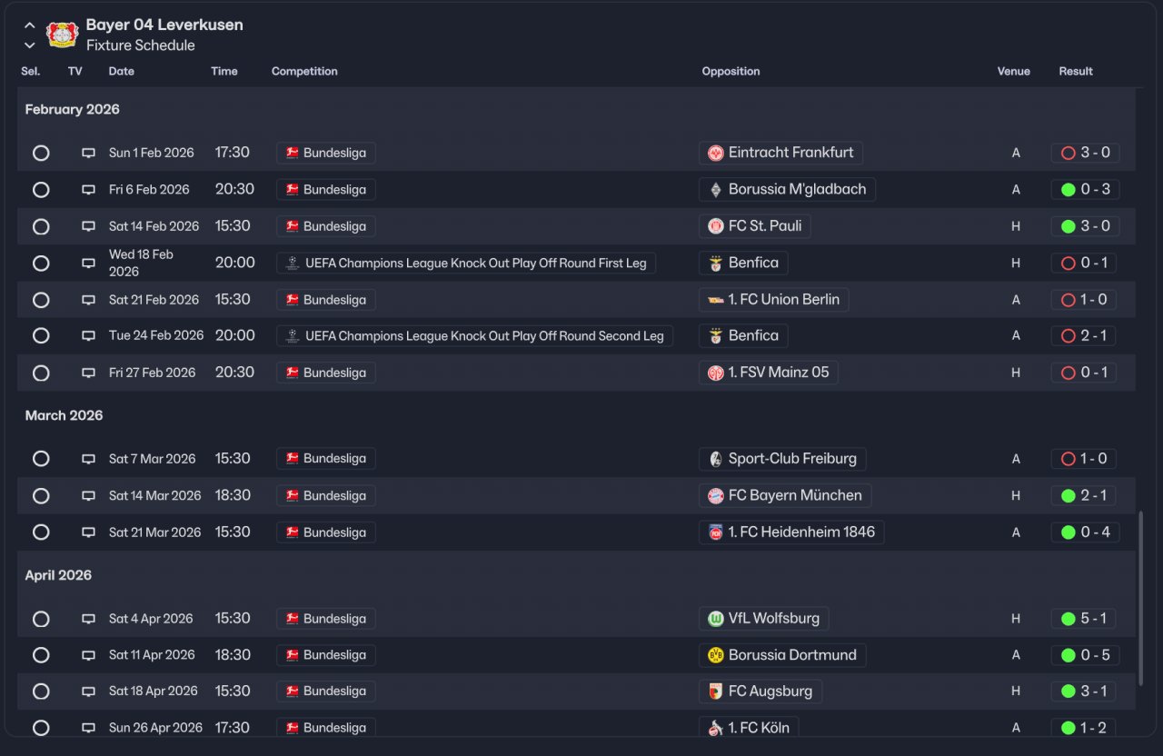Screen dimensions: 1163x756
Task: Collapse panel with the up chevron
Action: point(30,25)
